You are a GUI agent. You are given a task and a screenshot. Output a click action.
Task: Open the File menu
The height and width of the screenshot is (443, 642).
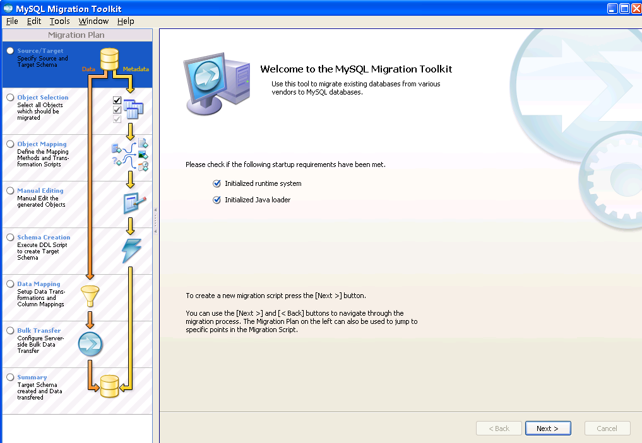point(12,21)
